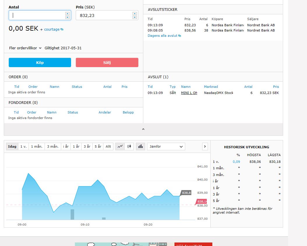Screen dimensions: 307x246
Task: Switch chart to line graph view
Action: (x=120, y=146)
